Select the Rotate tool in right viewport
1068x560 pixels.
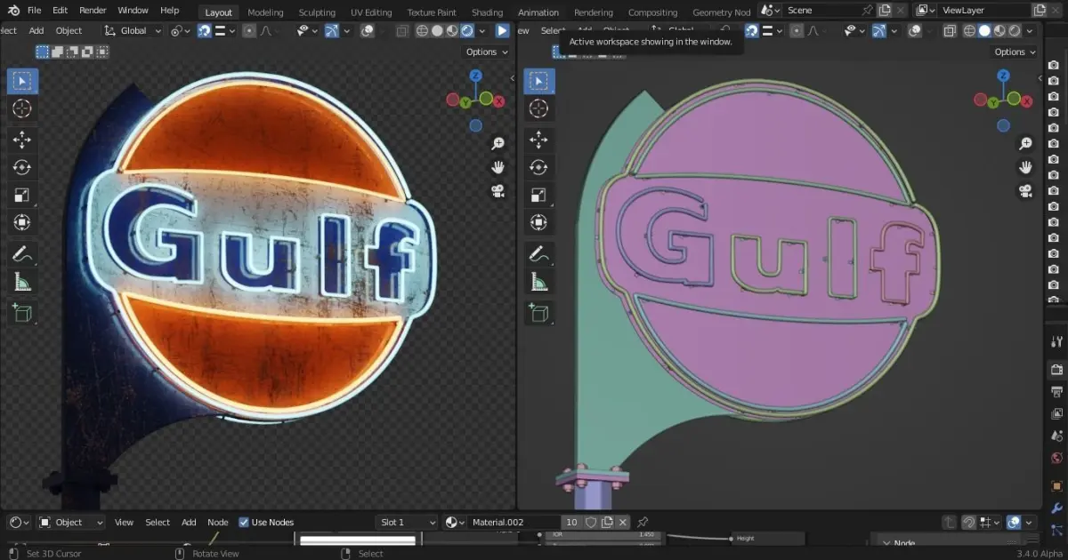[x=538, y=167]
